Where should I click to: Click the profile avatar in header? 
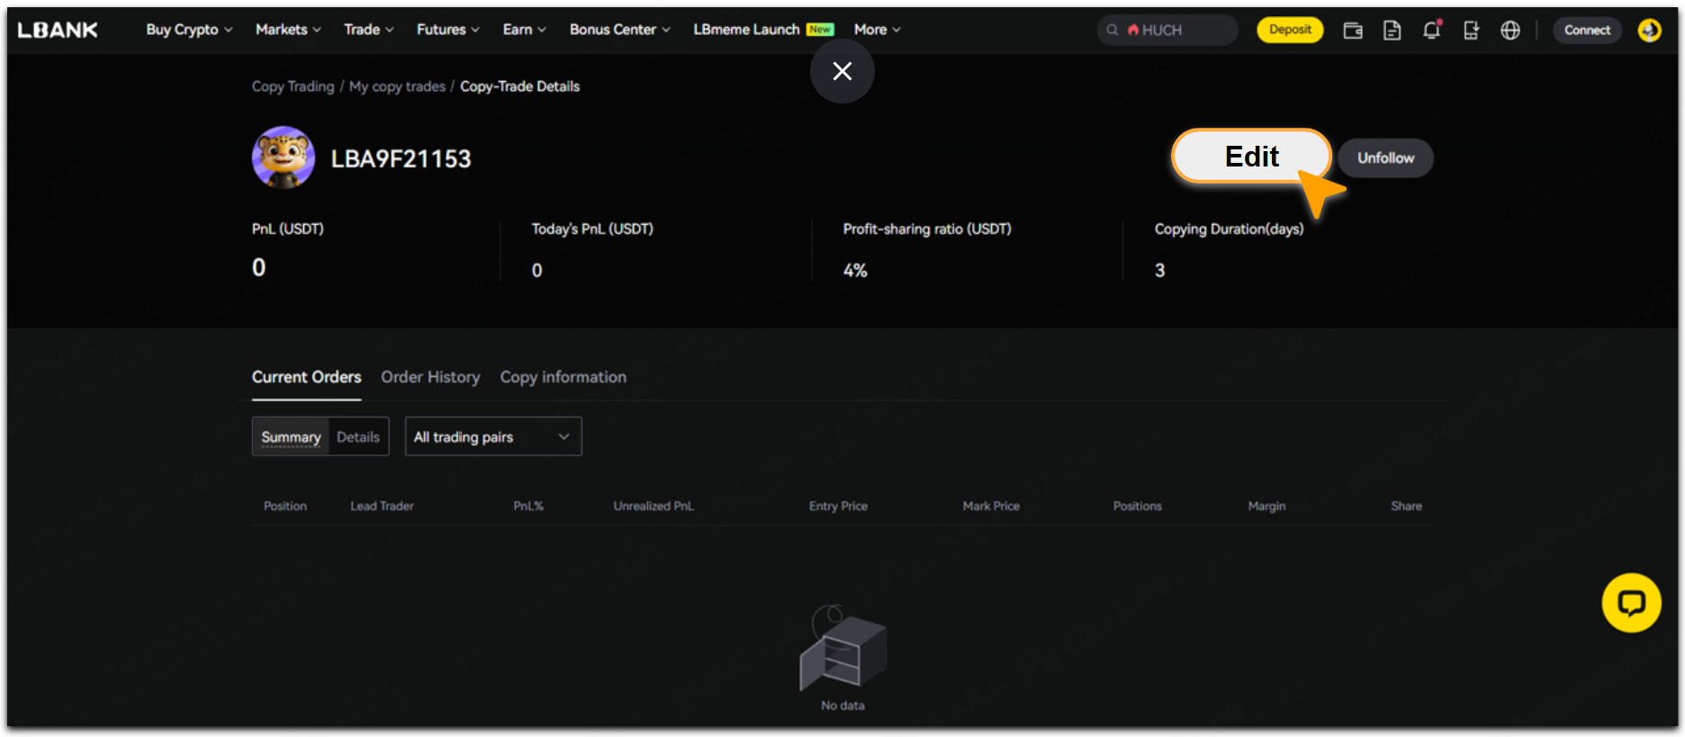(1649, 31)
